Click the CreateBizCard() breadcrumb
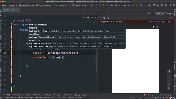Viewport: 176px width, 99px height. tap(44, 5)
